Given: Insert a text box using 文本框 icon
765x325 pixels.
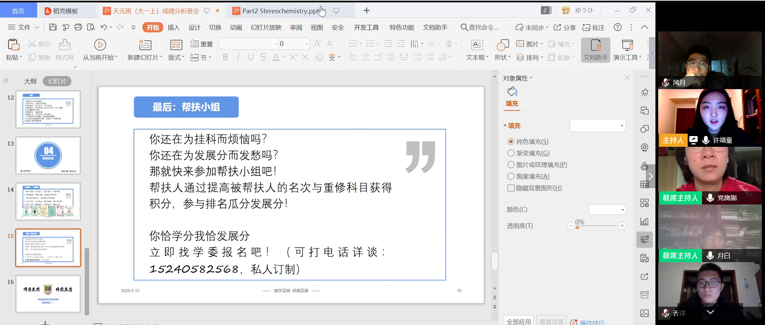Looking at the screenshot, I should tap(477, 45).
